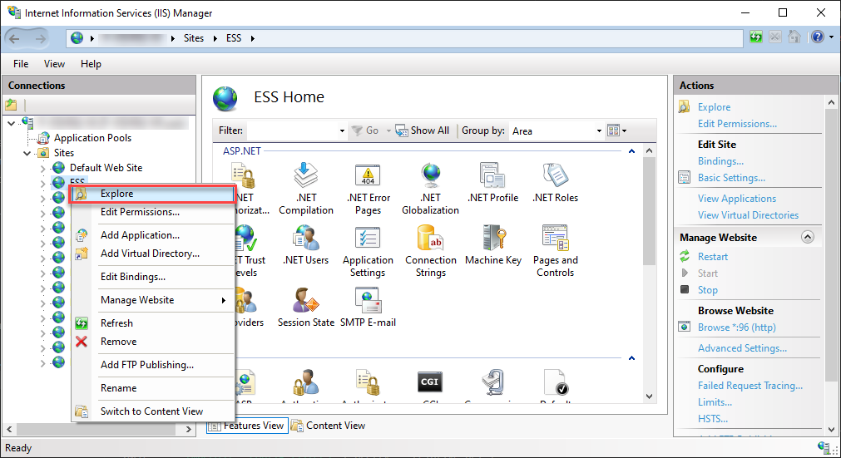The image size is (841, 458).
Task: Click inside the Filter text field
Action: 293,131
